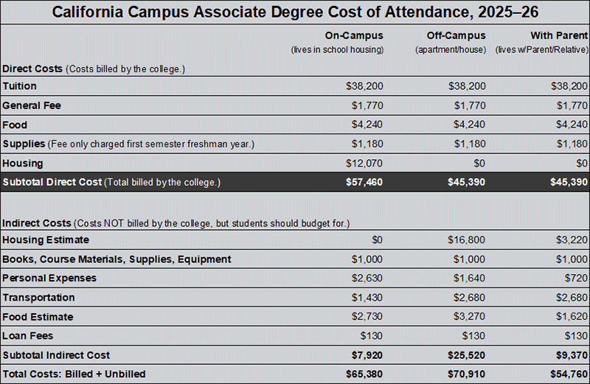
Task: Select the Off-Campus column header
Action: 456,35
